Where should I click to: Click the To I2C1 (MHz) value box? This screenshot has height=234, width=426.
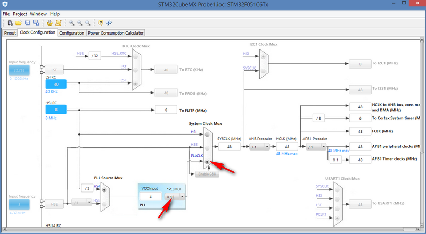click(x=360, y=64)
